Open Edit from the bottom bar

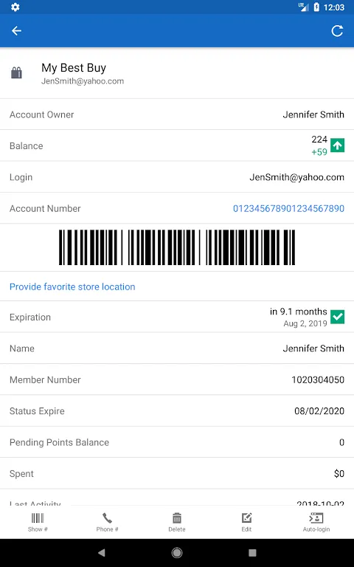[247, 522]
